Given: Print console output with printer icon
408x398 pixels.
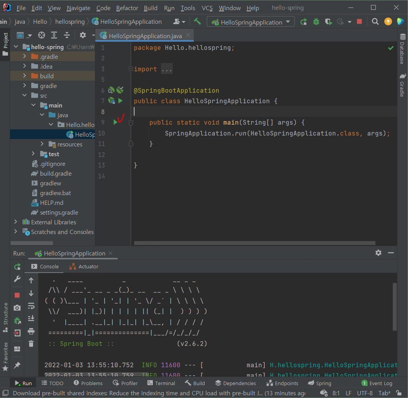Looking at the screenshot, I should [x=31, y=331].
